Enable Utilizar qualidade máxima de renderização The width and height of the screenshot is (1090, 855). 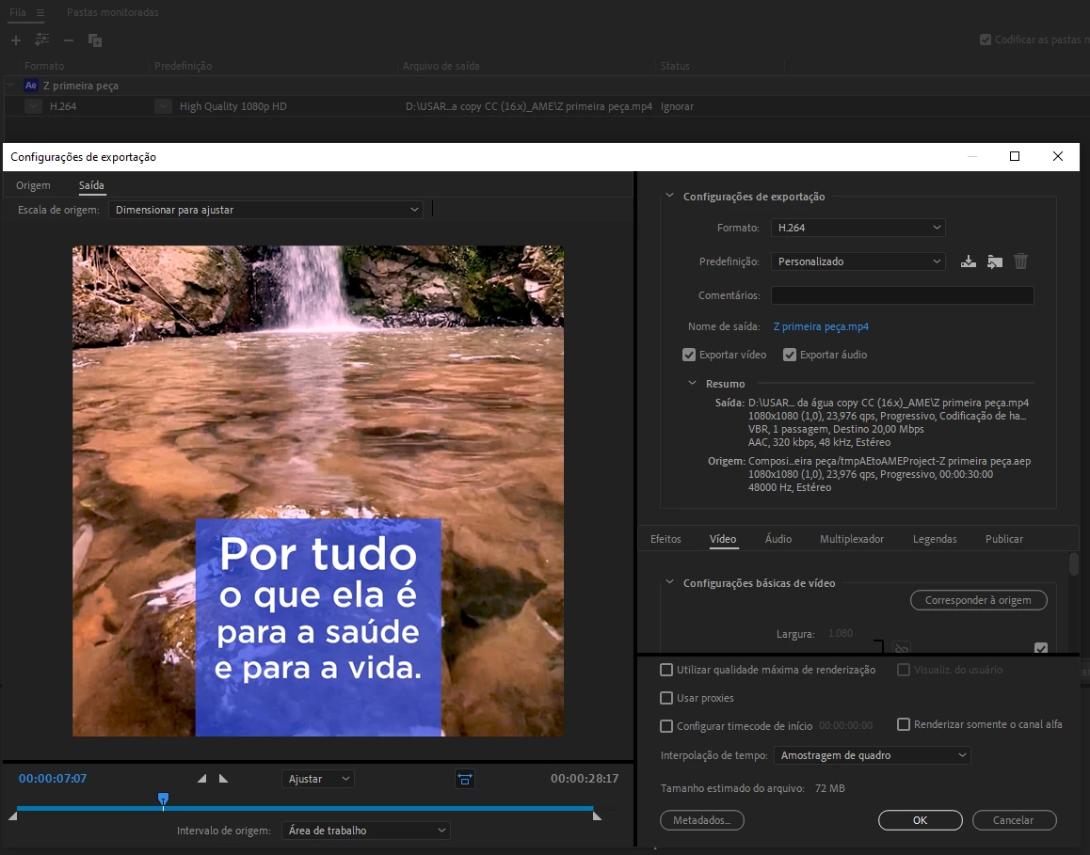tap(666, 670)
